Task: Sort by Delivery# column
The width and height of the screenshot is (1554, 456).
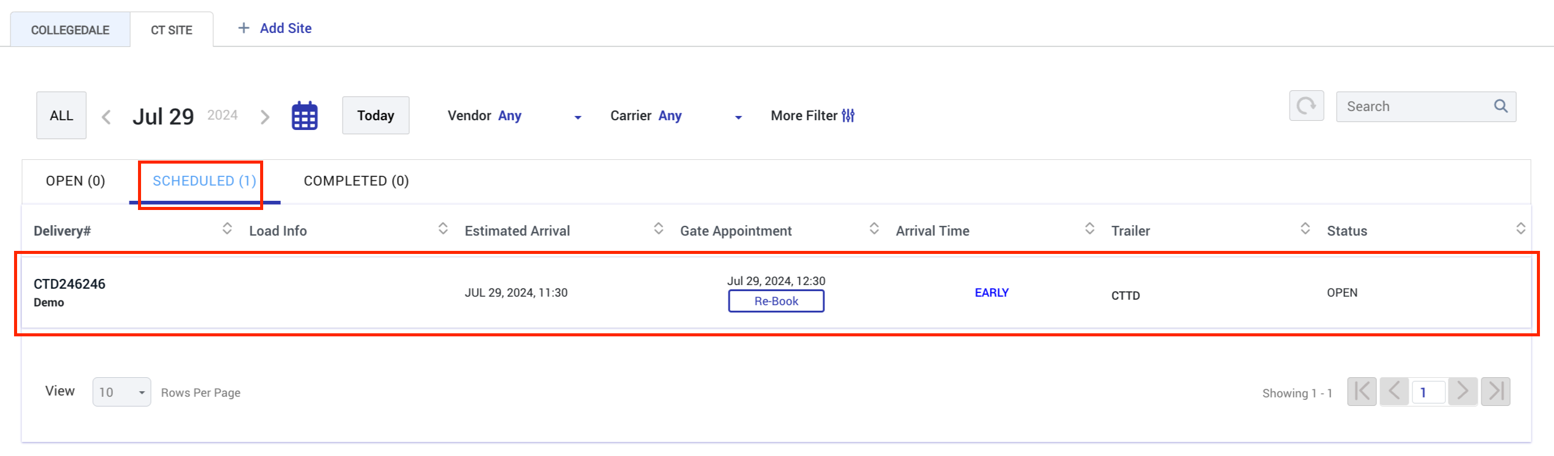Action: tap(227, 229)
